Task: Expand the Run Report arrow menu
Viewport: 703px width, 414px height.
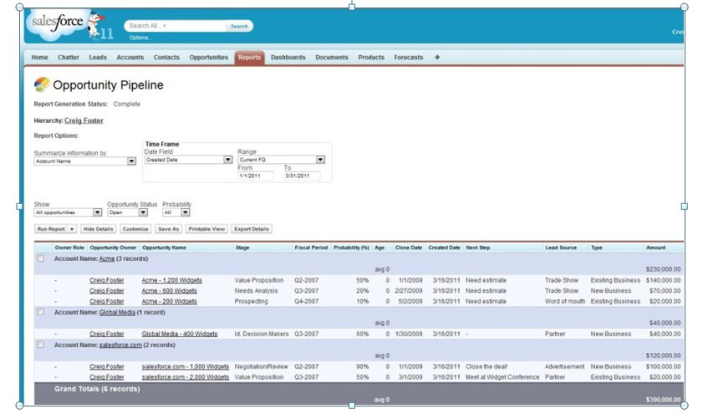Action: 72,229
